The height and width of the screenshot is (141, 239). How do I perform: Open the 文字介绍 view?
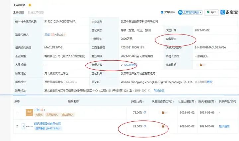pyautogui.click(x=168, y=12)
